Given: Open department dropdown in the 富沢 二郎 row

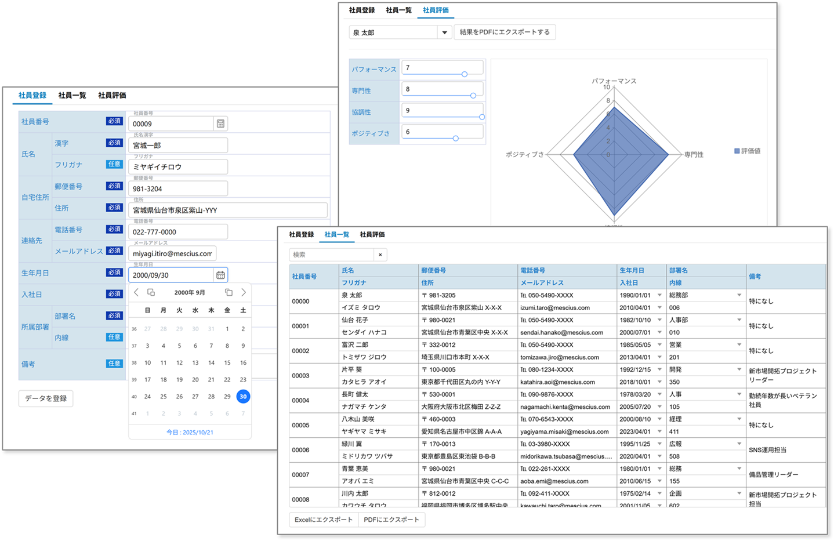Looking at the screenshot, I should pyautogui.click(x=739, y=344).
